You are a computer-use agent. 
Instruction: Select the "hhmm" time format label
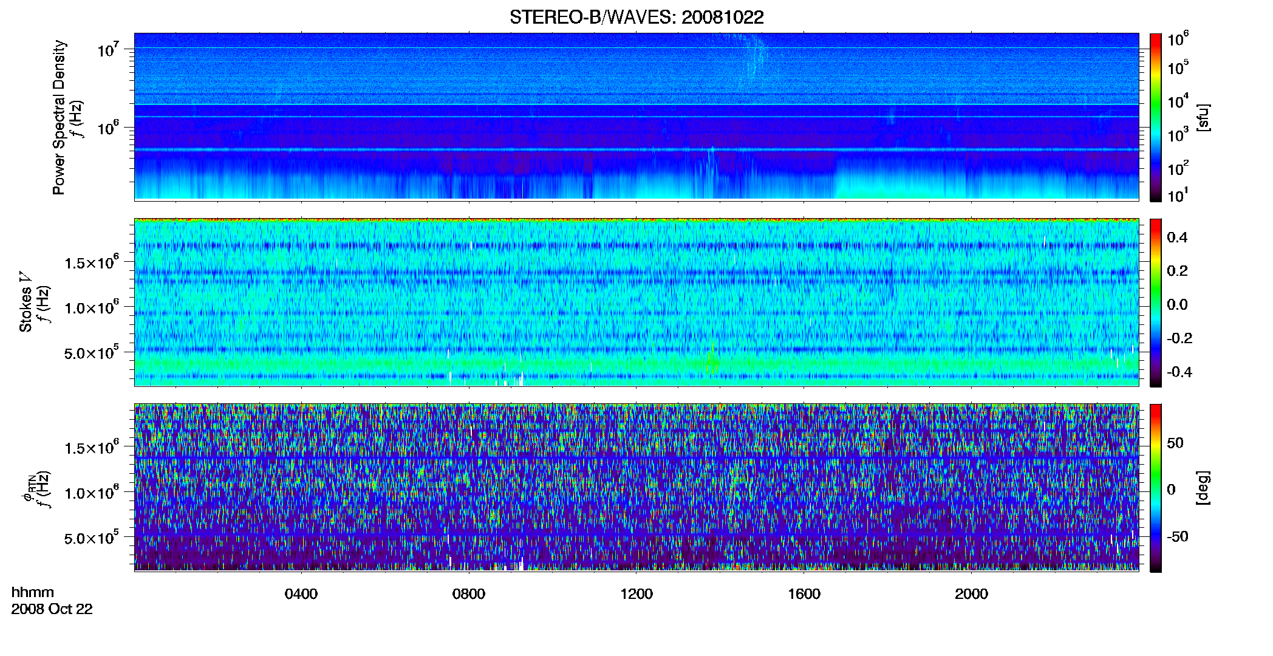coord(33,592)
